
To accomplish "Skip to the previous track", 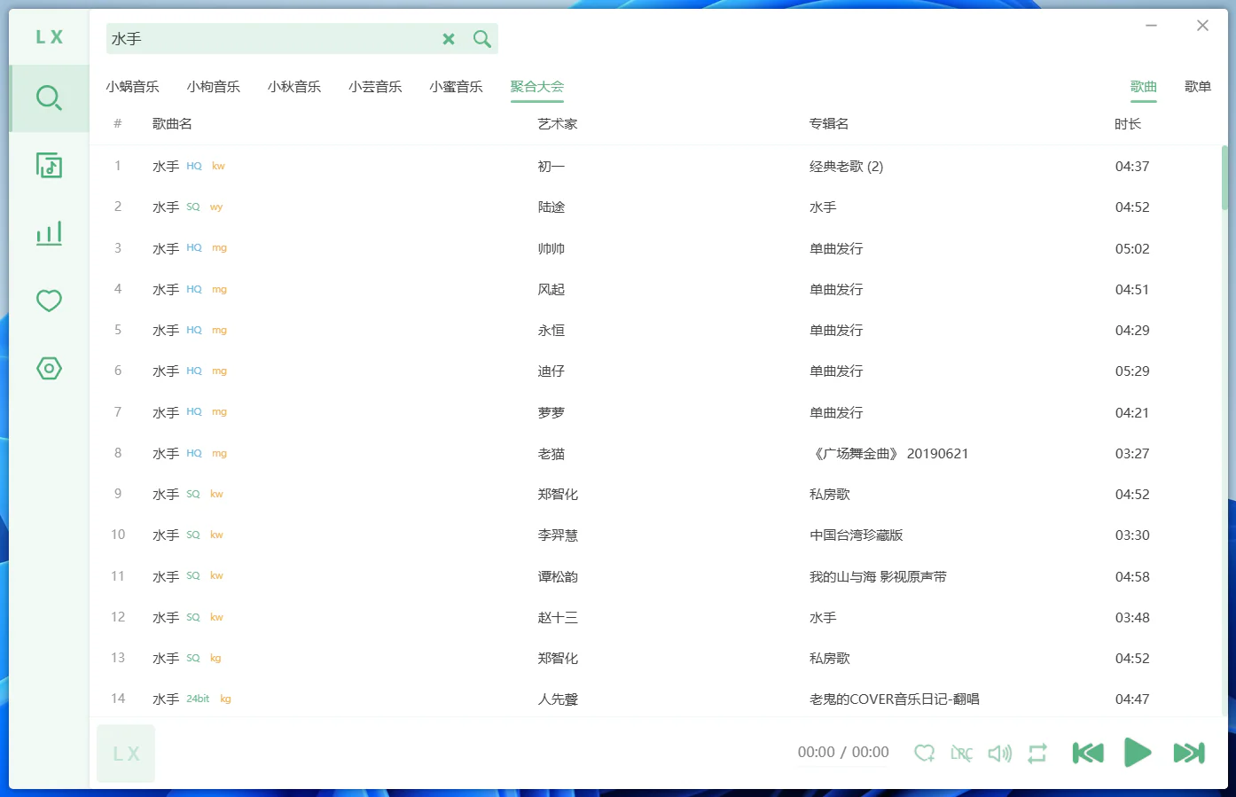I will click(1088, 754).
